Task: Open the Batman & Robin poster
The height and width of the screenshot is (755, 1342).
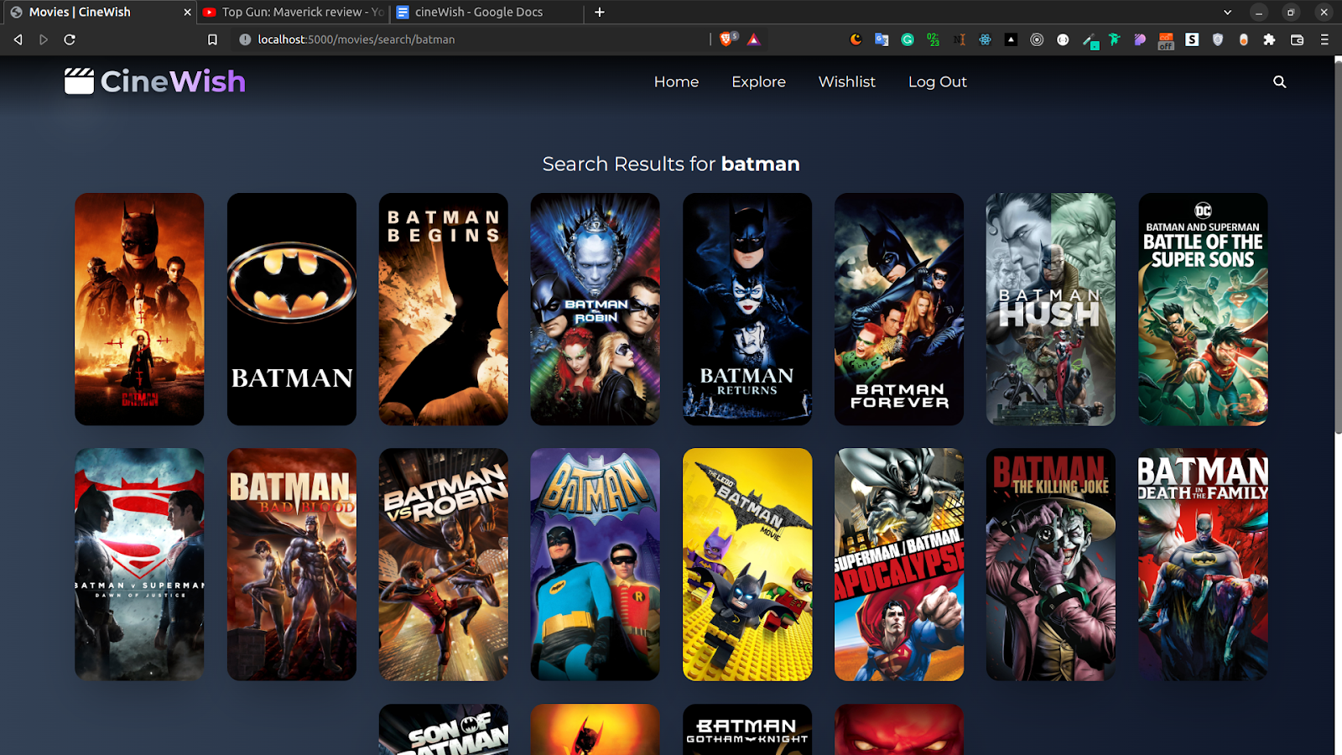Action: 596,310
